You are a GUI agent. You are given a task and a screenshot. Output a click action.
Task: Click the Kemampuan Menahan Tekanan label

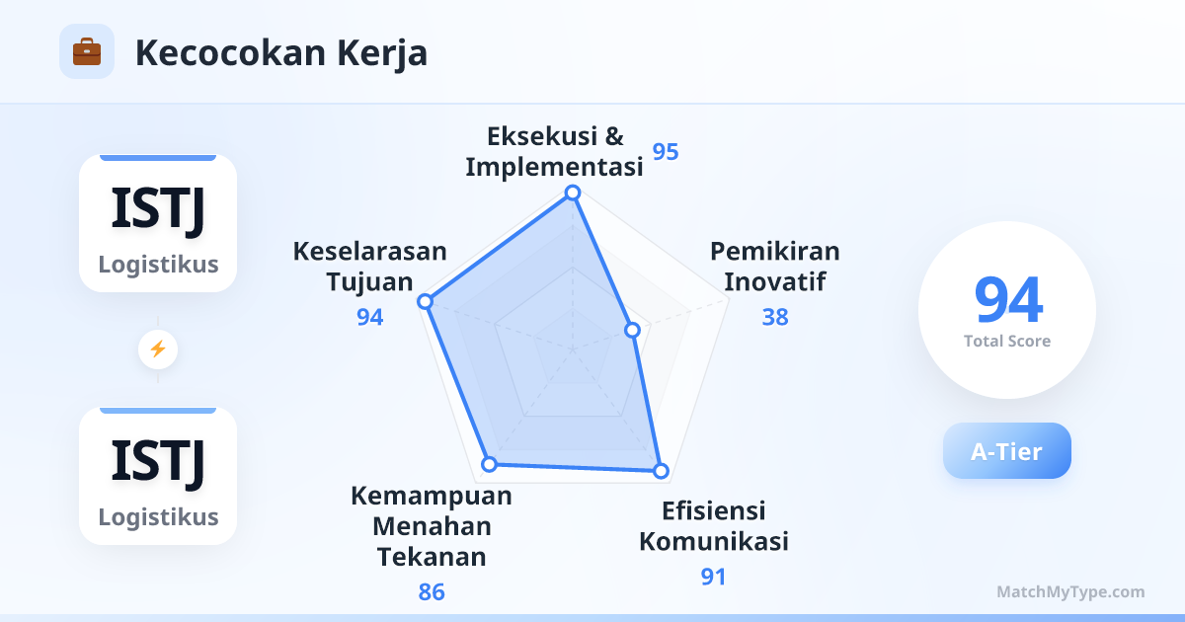[x=432, y=526]
